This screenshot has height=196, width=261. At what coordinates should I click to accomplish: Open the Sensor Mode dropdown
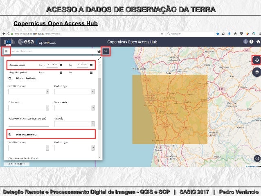[74, 108]
